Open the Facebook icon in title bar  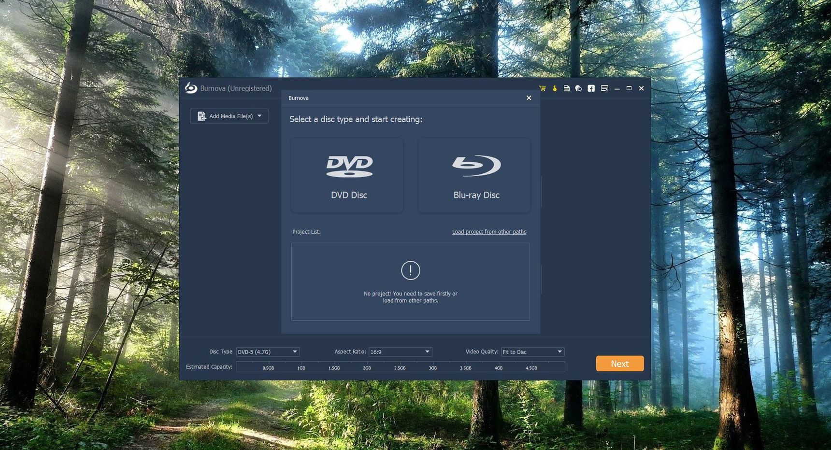tap(591, 88)
